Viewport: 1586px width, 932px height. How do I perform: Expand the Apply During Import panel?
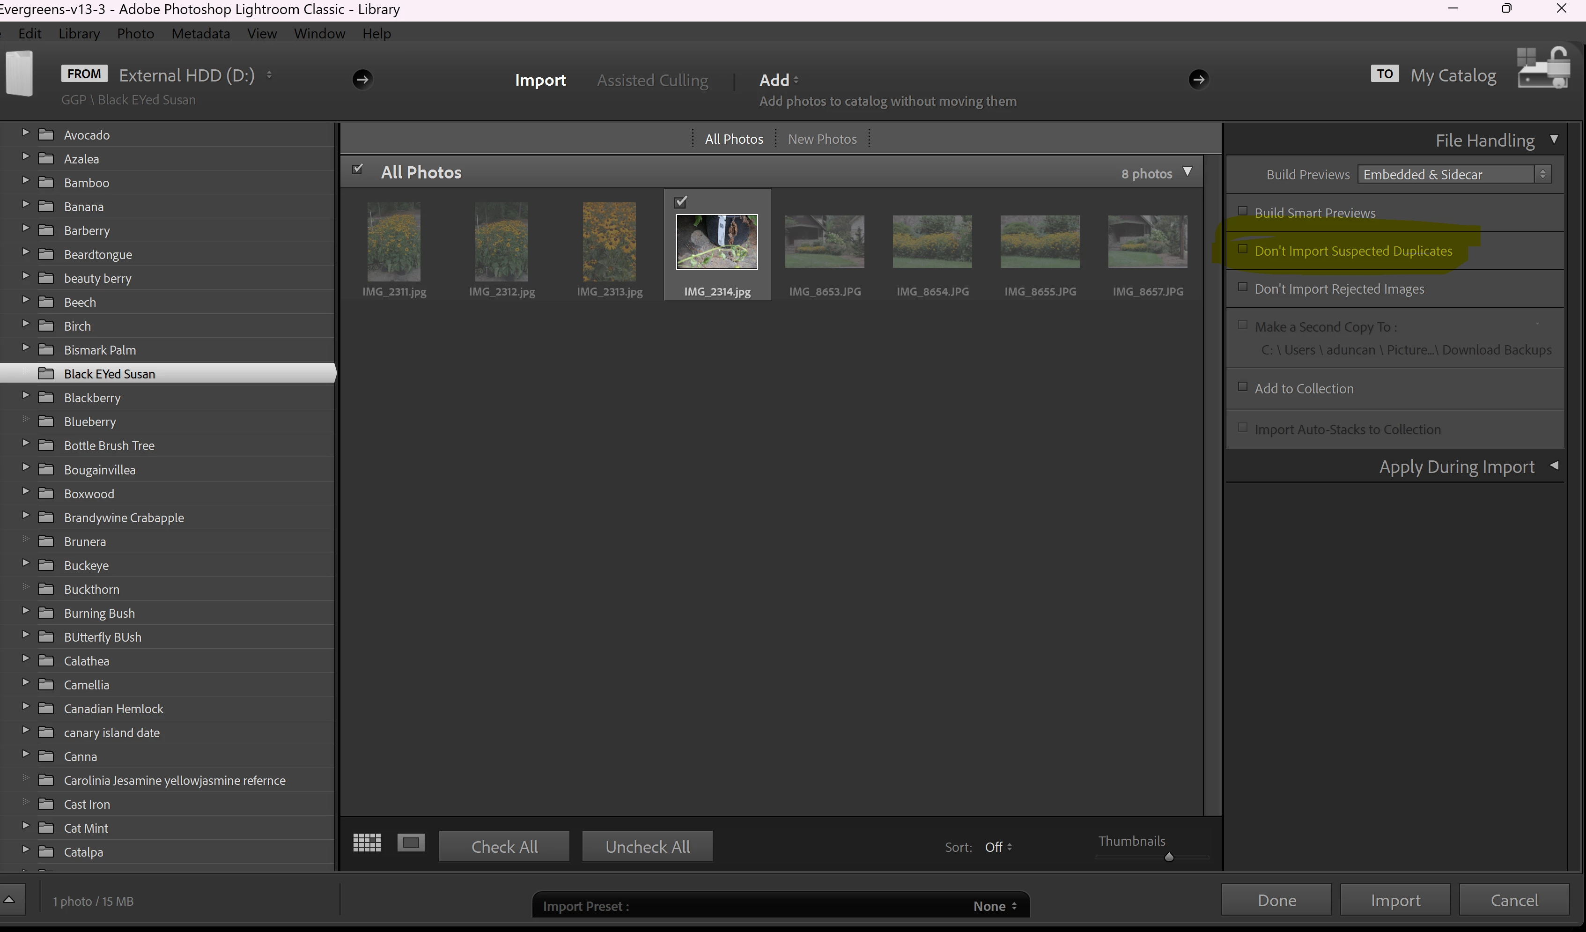1554,466
